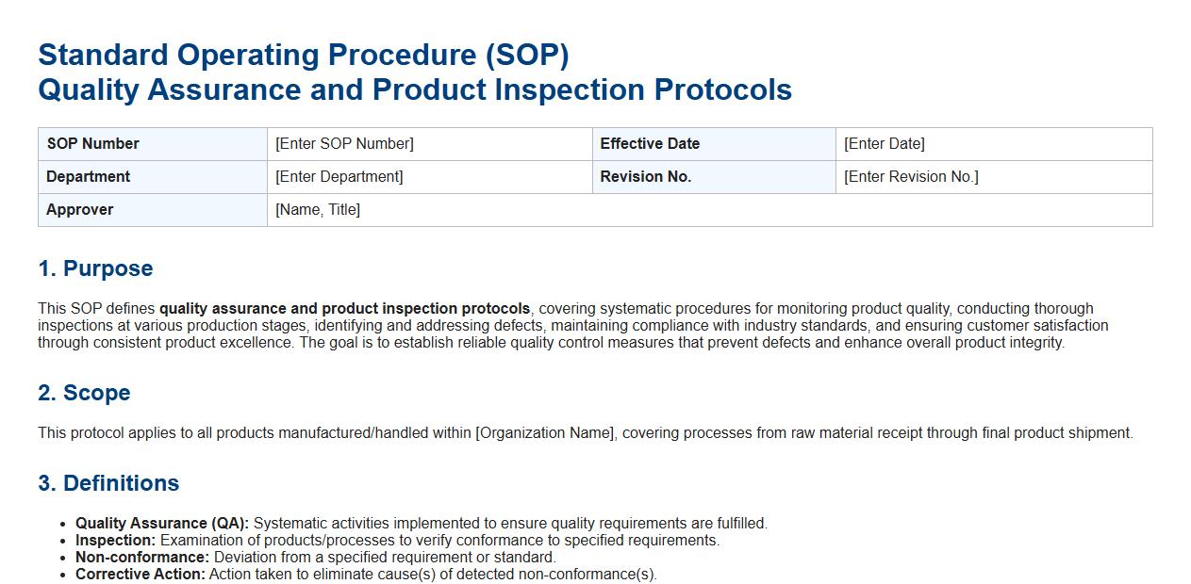
Task: Select the [Enter Revision No.] placeholder field
Action: click(911, 177)
